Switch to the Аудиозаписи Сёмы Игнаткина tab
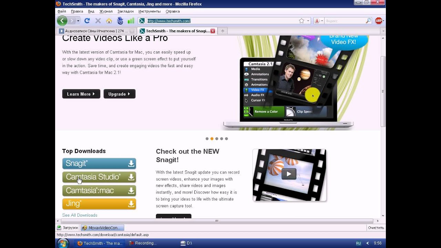441x248 pixels. pyautogui.click(x=96, y=31)
